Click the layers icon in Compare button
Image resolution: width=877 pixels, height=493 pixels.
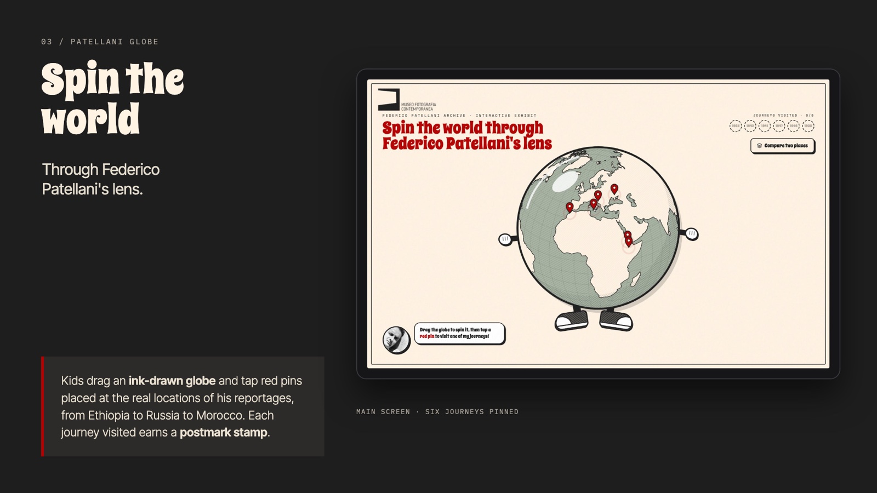[x=759, y=146]
